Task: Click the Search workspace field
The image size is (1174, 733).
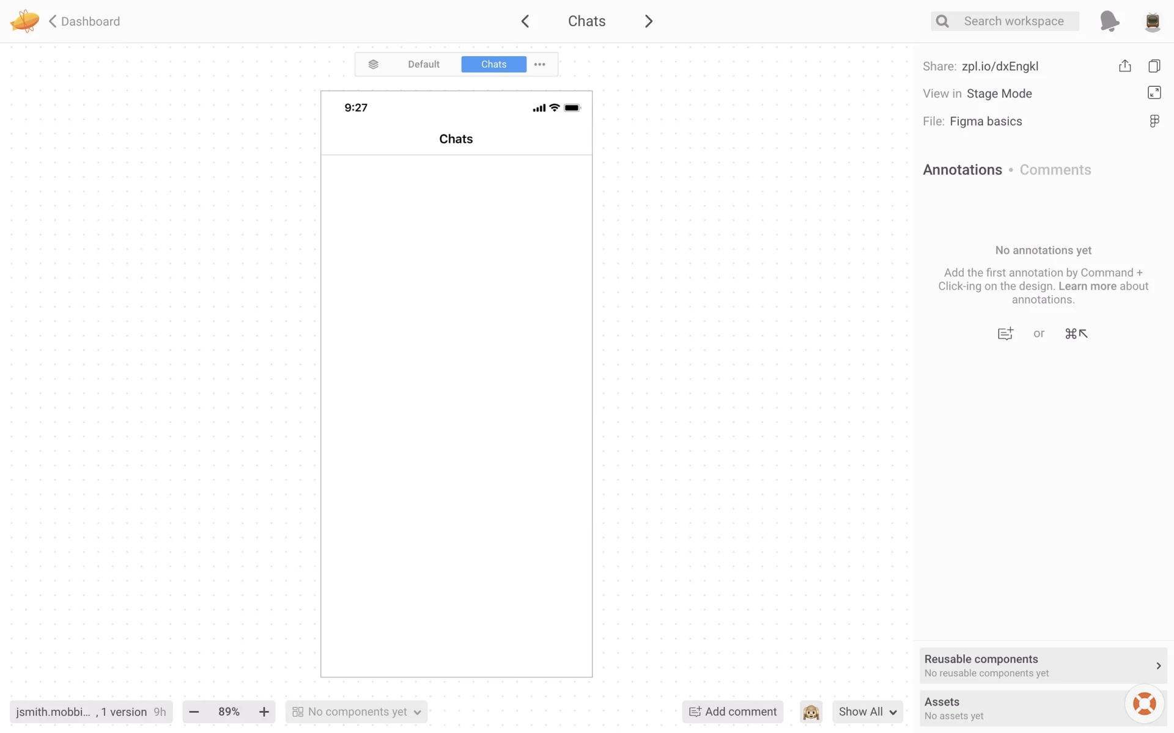Action: [1014, 21]
